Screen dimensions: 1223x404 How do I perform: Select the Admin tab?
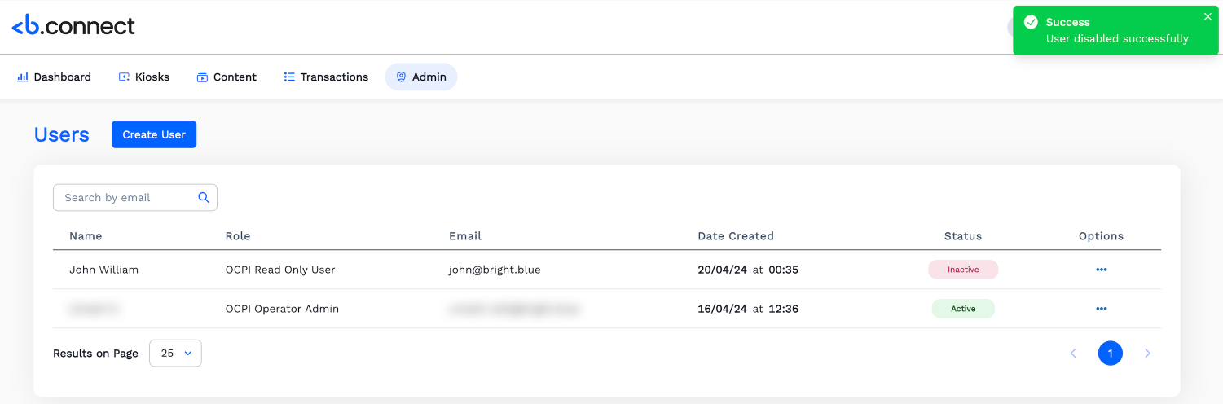pyautogui.click(x=421, y=77)
